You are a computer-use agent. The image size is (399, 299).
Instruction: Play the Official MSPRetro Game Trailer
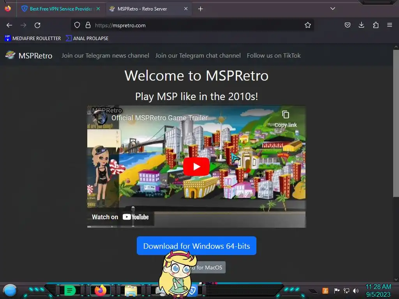[x=196, y=167]
